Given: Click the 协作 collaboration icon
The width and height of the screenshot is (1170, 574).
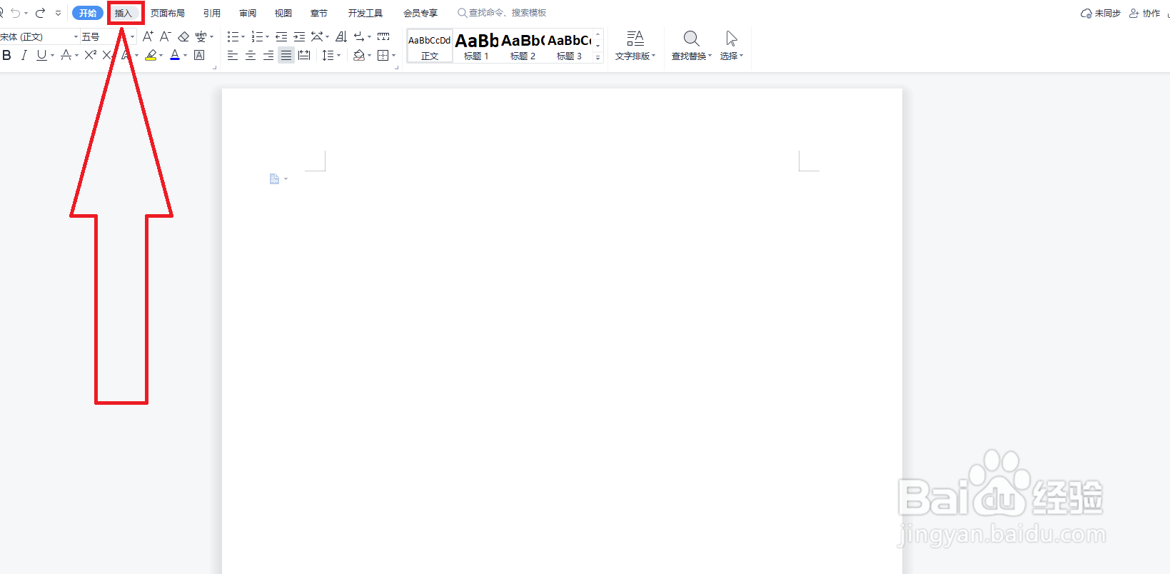Looking at the screenshot, I should pos(1134,13).
